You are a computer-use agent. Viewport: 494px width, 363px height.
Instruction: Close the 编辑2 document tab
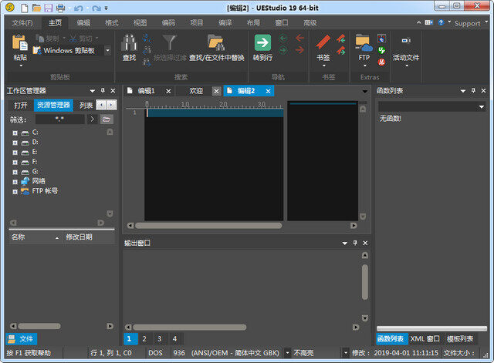[268, 91]
